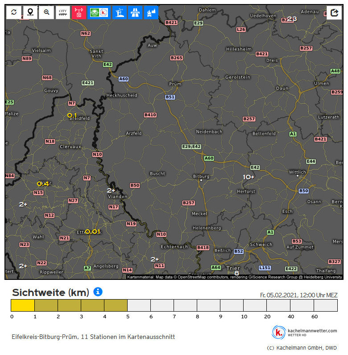Click the 0.1 station value near Weiswampach
This screenshot has width=348, height=355.
[72, 115]
